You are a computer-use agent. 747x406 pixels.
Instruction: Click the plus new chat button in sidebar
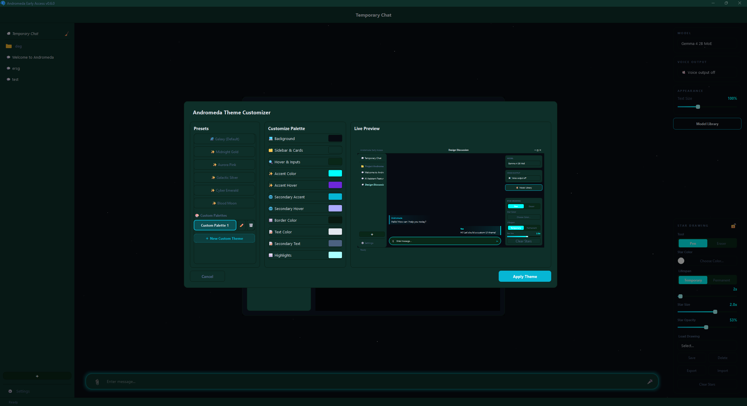(x=37, y=376)
